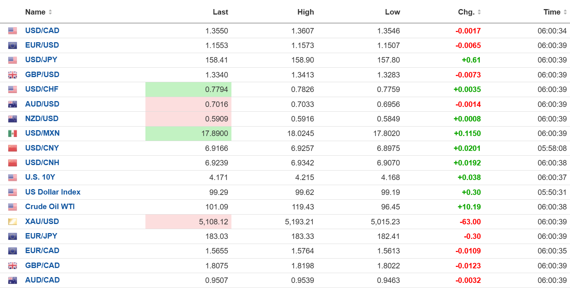Click the Mexican flag icon beside USD/MXN
This screenshot has height=288, width=570.
tap(12, 133)
